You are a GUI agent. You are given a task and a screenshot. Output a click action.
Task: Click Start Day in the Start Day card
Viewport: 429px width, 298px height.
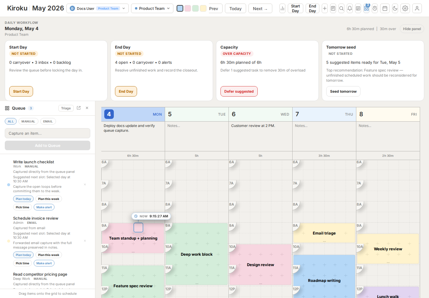tap(21, 91)
